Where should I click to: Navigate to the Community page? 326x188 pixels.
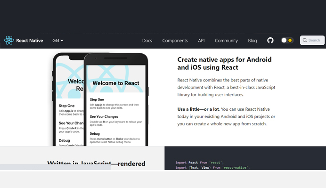point(226,41)
